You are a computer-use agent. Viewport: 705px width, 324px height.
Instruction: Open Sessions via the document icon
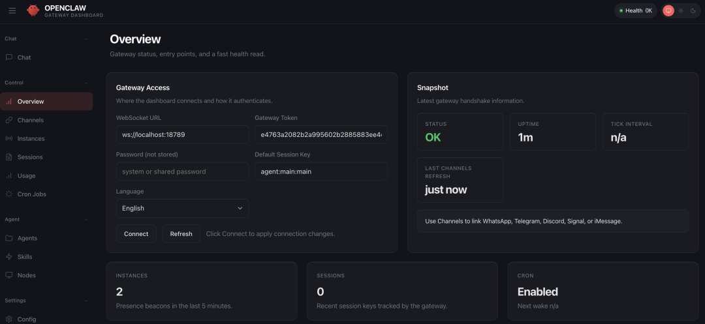9,157
